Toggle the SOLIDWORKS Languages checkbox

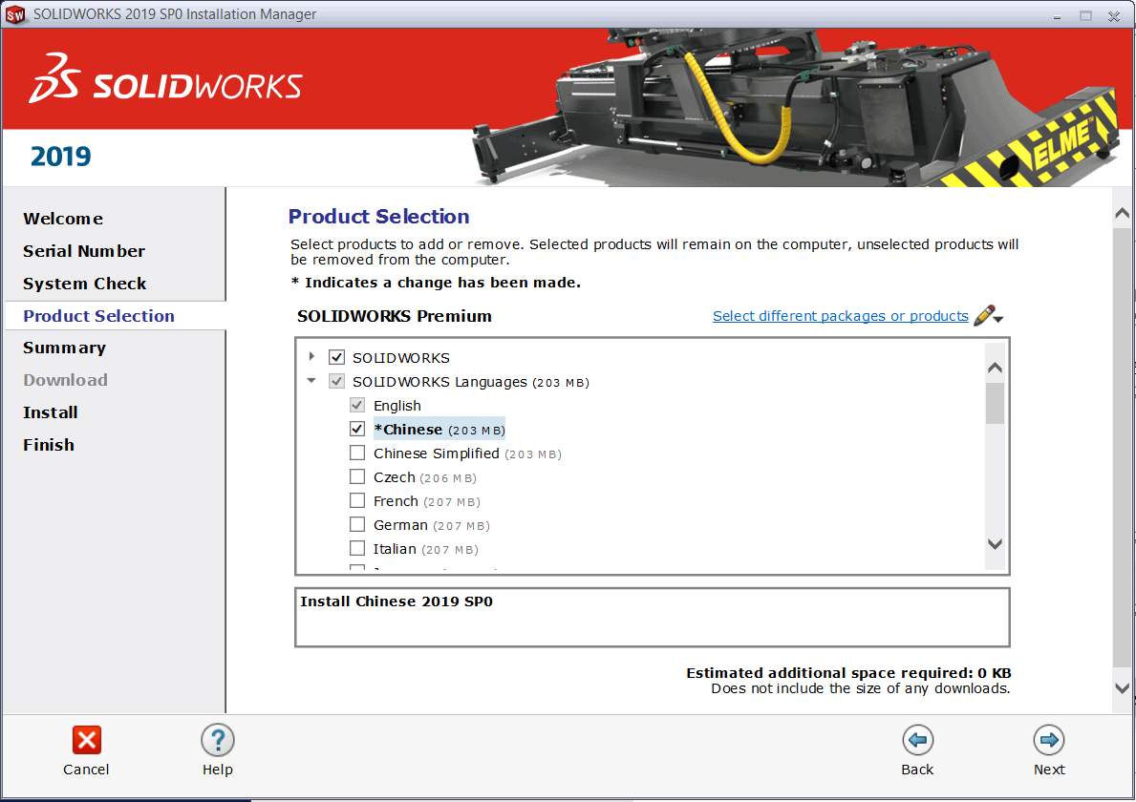coord(337,381)
